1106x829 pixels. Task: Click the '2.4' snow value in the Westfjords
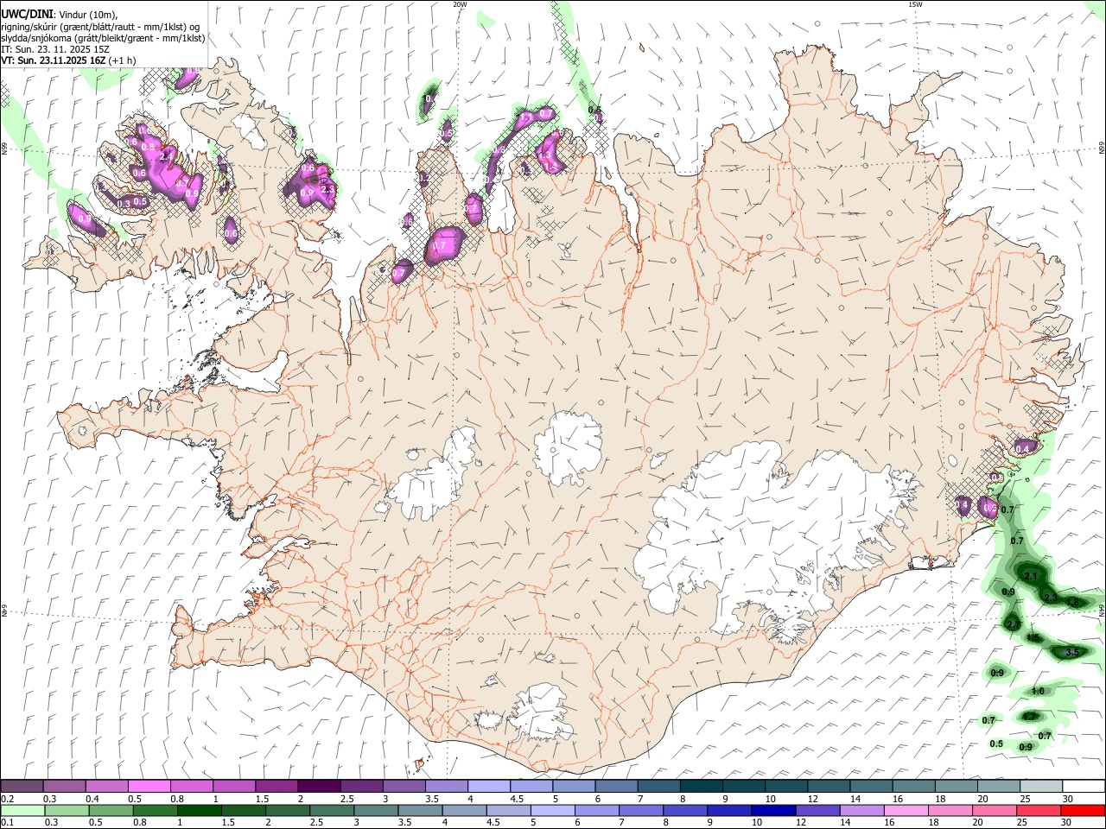point(166,156)
